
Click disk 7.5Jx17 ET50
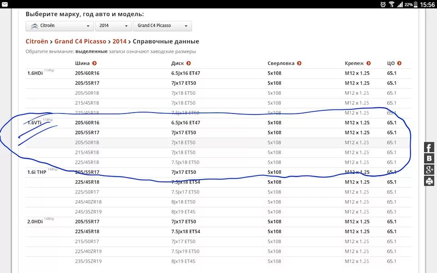(185, 192)
